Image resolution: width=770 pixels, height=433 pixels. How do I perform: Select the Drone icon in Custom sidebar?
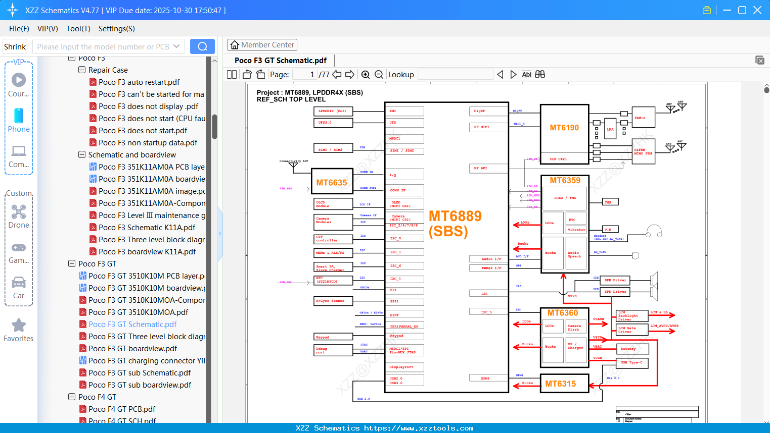(x=19, y=214)
